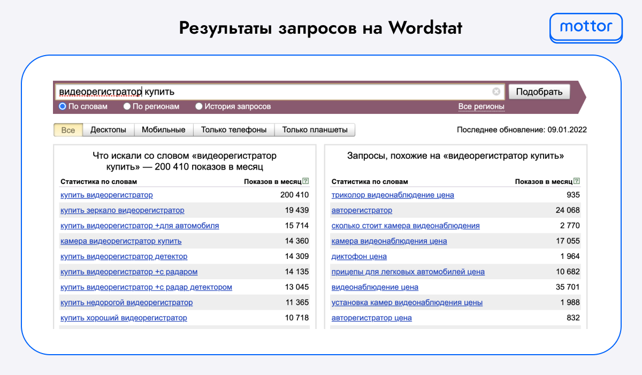The height and width of the screenshot is (375, 642).
Task: Click the 'Что искали со словом' panel heading
Action: [x=185, y=162]
